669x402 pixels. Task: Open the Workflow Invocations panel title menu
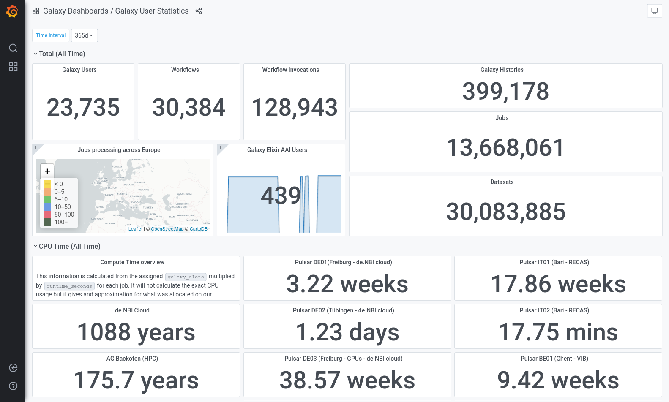pyautogui.click(x=291, y=70)
